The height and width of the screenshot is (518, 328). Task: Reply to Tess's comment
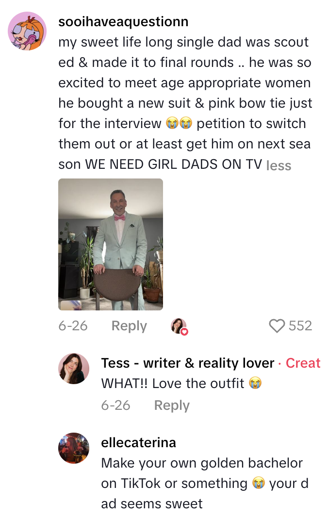[x=172, y=405]
